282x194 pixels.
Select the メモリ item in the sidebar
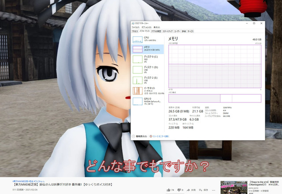coord(148,49)
